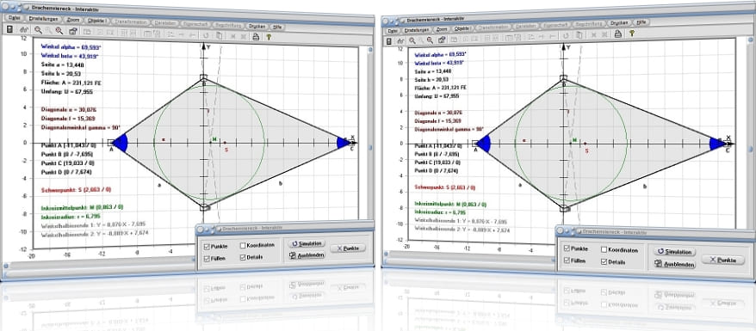Toggle the Punkte checkbox in the right control panel

coord(567,248)
